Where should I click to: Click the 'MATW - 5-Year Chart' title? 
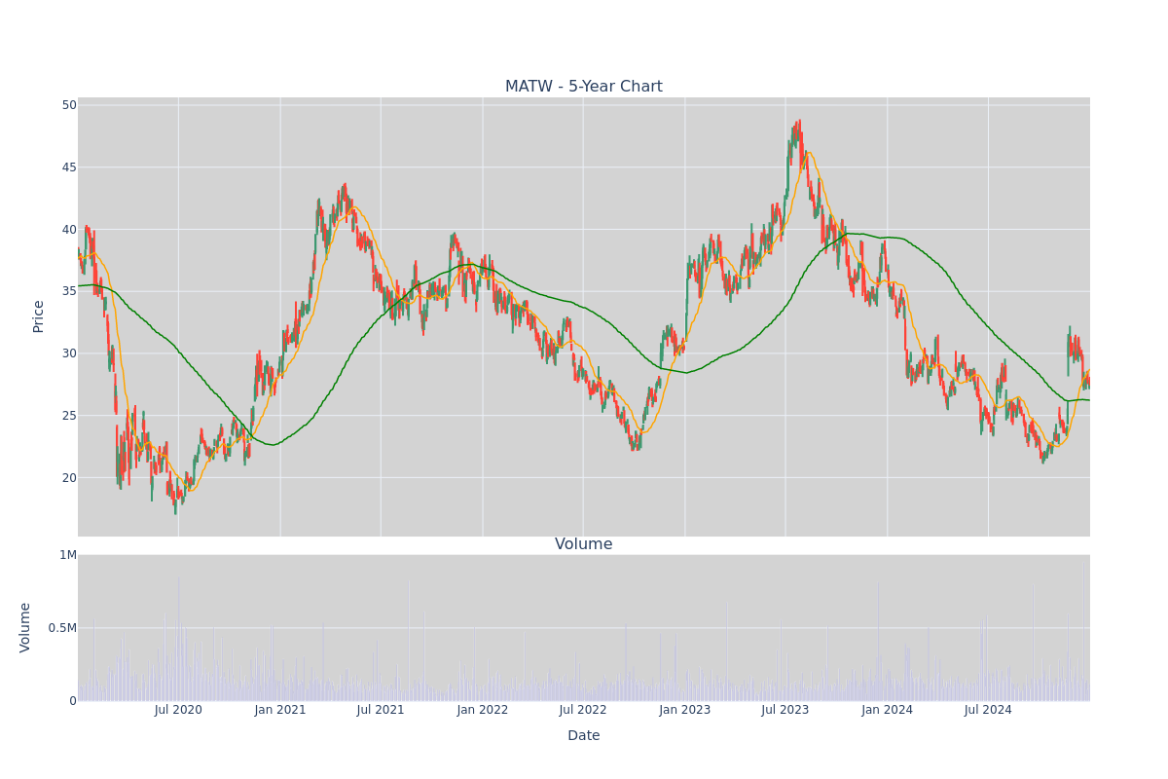tap(583, 87)
